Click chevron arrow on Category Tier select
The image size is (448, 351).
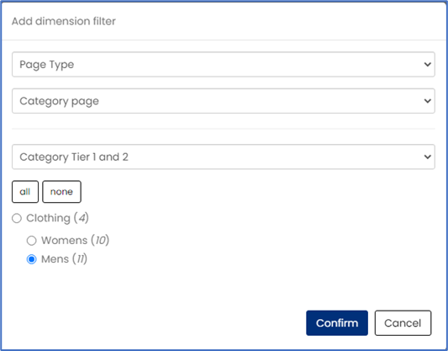tap(428, 157)
